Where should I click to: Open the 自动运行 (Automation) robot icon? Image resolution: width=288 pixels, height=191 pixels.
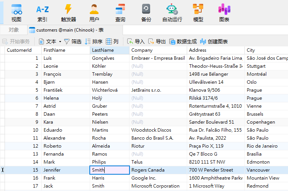[x=172, y=13]
